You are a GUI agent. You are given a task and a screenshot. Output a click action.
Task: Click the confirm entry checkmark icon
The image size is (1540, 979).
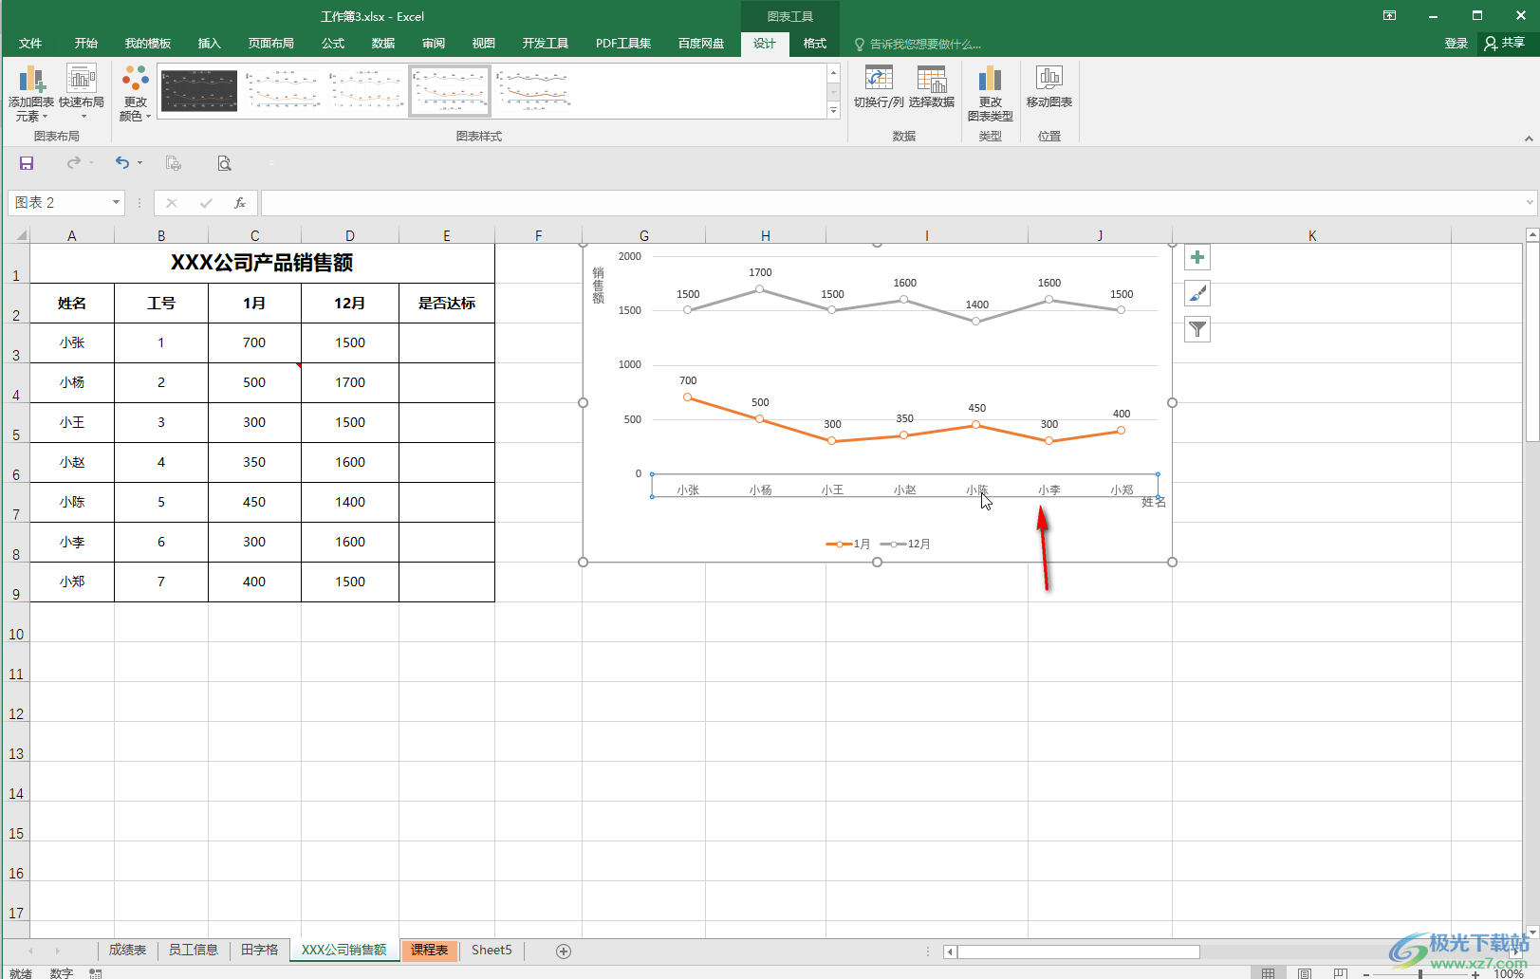pyautogui.click(x=206, y=202)
